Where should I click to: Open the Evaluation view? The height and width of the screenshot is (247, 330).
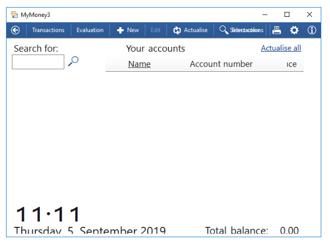90,30
